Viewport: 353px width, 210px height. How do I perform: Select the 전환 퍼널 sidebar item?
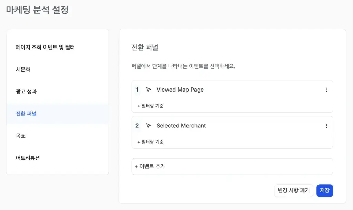coord(58,114)
